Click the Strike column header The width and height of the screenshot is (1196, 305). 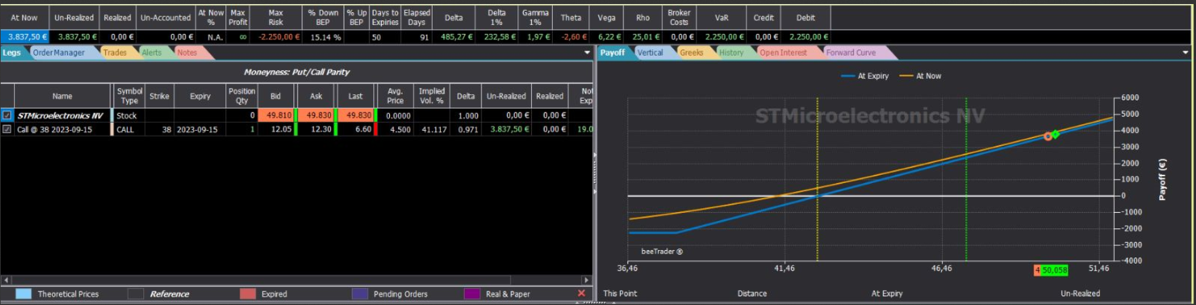point(160,96)
